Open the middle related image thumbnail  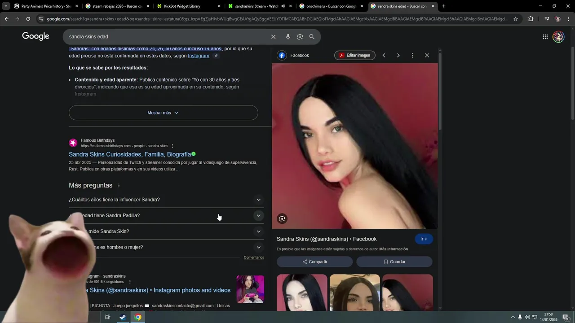355,292
